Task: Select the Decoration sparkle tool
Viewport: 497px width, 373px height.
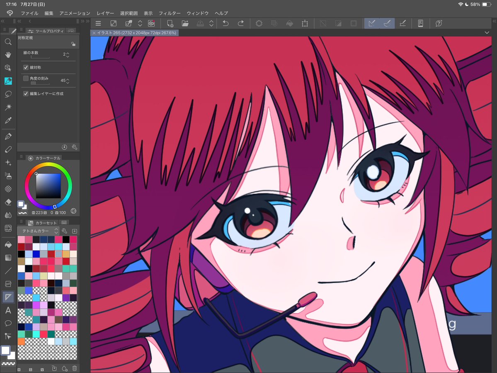Action: point(8,162)
